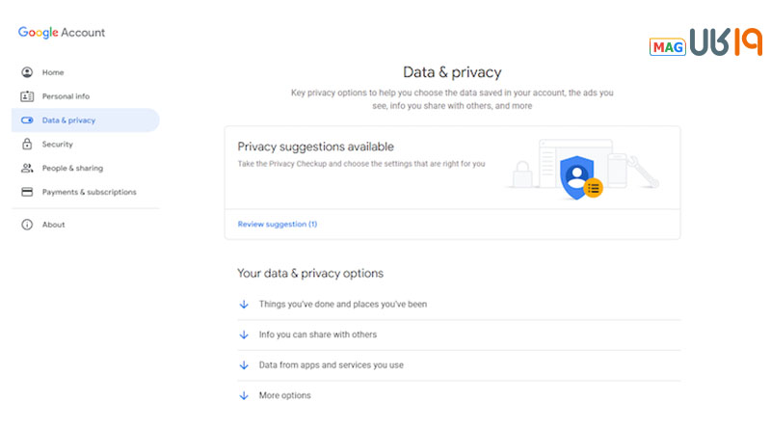This screenshot has width=771, height=428.
Task: Click the Home person-circle icon
Action: point(27,72)
